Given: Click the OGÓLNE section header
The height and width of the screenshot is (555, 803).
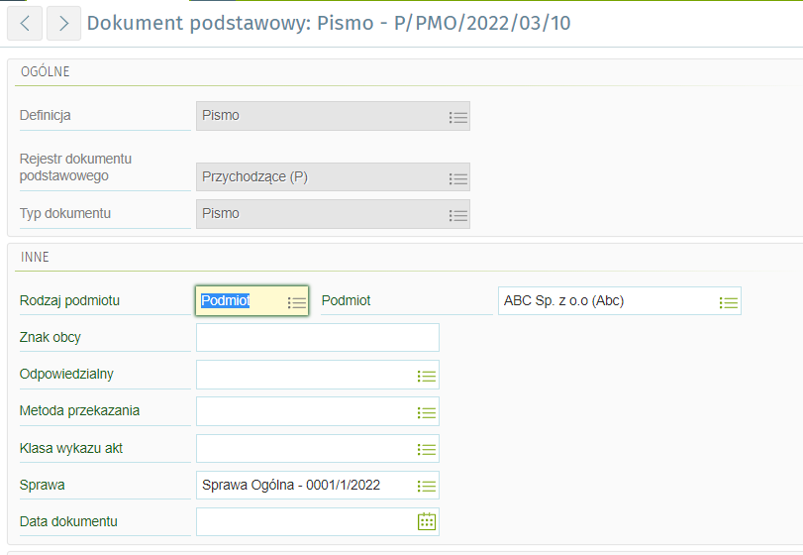Looking at the screenshot, I should coord(46,72).
